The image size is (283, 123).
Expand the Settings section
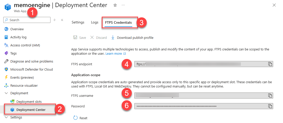(6, 117)
